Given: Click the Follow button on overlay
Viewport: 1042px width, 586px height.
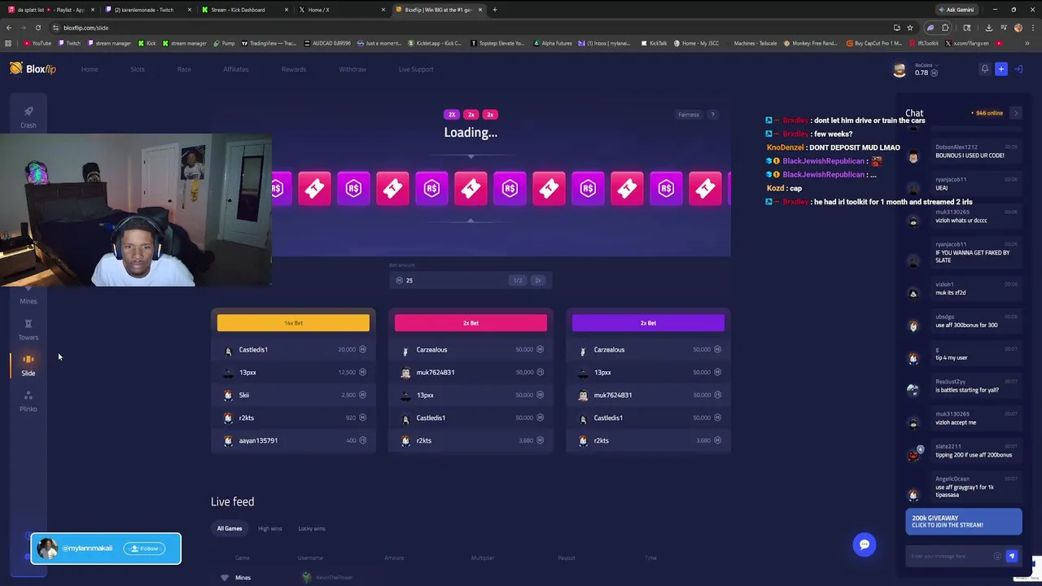Looking at the screenshot, I should click(x=144, y=549).
